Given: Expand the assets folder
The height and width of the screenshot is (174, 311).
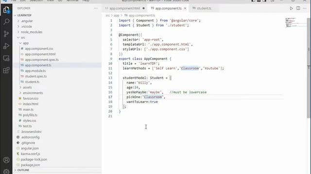Looking at the screenshot, I should (27, 87).
